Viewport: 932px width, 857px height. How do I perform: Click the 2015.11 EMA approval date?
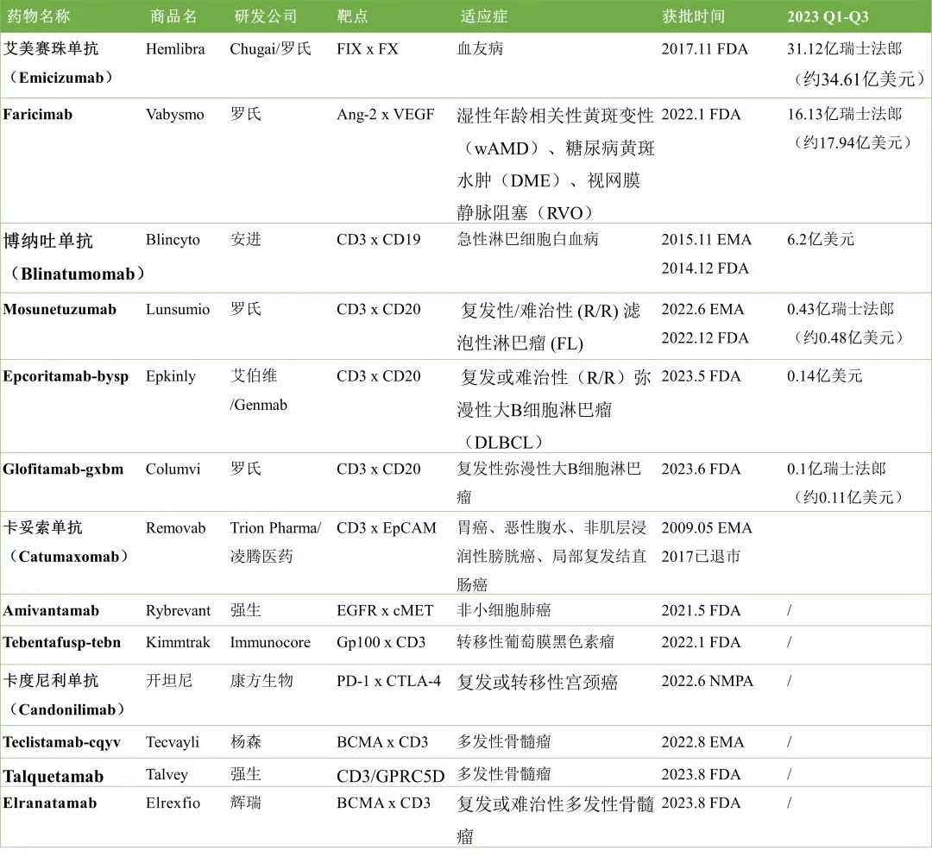pos(707,240)
